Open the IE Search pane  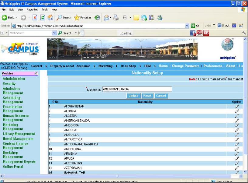[64, 17]
